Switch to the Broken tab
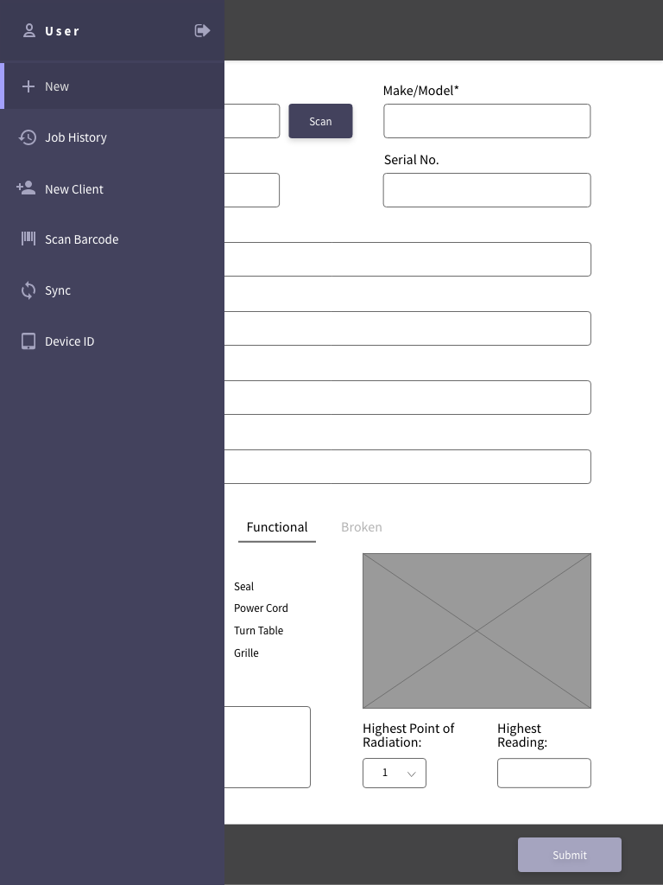This screenshot has width=663, height=885. (362, 527)
